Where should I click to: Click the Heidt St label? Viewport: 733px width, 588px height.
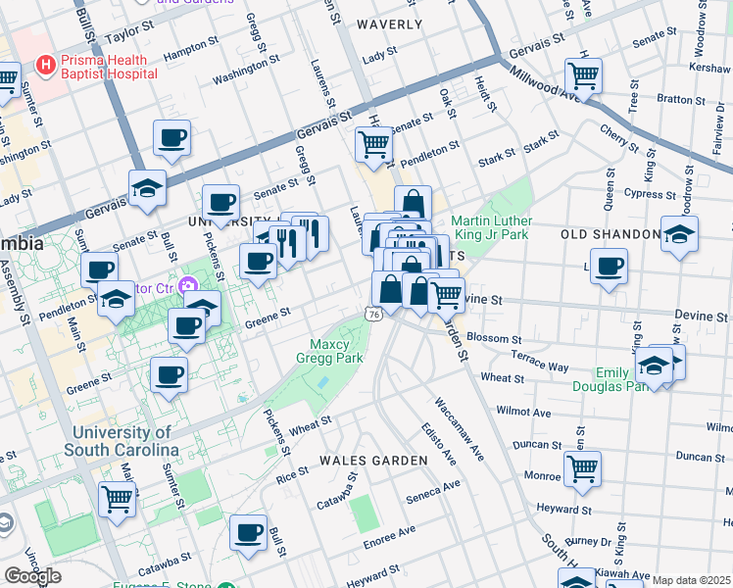pyautogui.click(x=485, y=94)
